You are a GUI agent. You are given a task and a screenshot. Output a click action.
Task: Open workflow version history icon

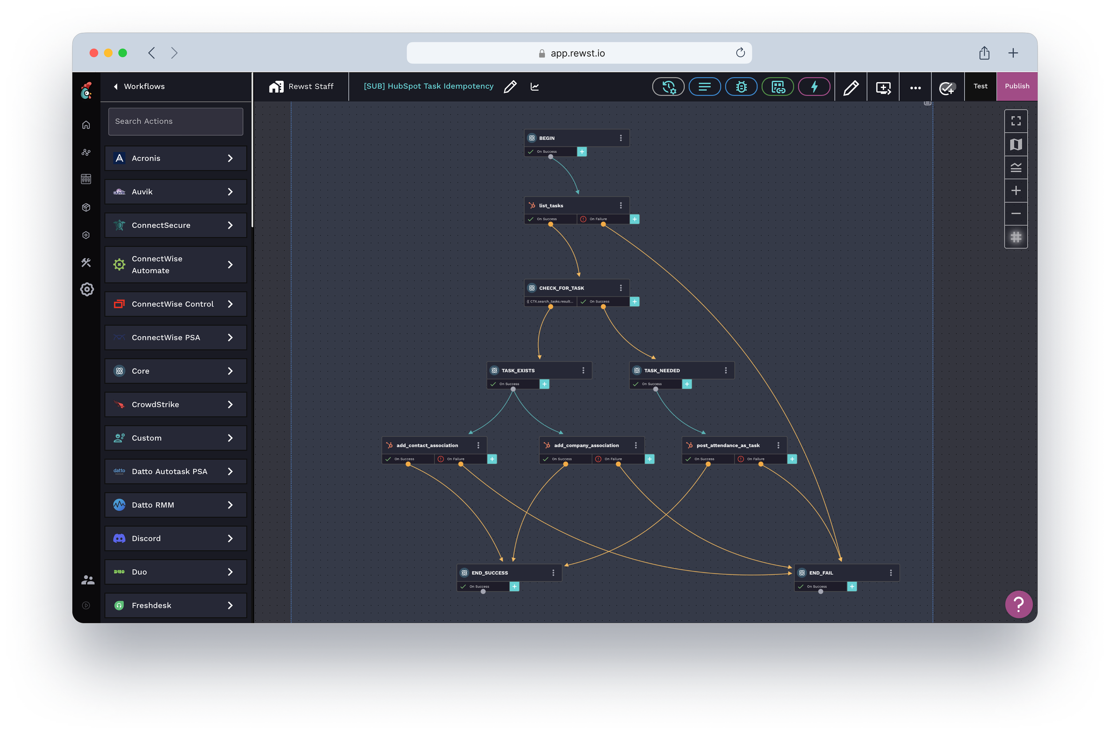point(668,87)
